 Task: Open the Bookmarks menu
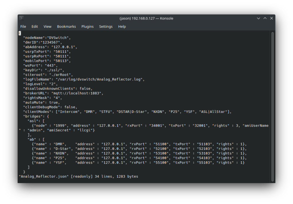click(66, 27)
